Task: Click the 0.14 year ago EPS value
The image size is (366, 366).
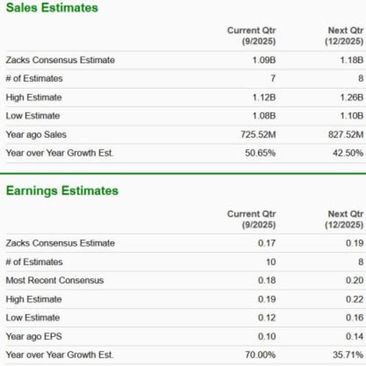Action: pos(354,337)
